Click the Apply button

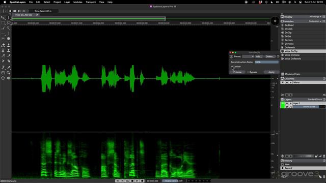point(271,72)
